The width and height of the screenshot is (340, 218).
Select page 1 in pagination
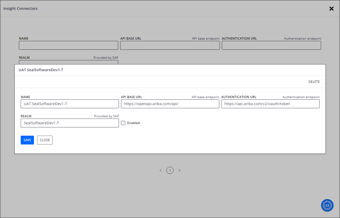pos(170,170)
